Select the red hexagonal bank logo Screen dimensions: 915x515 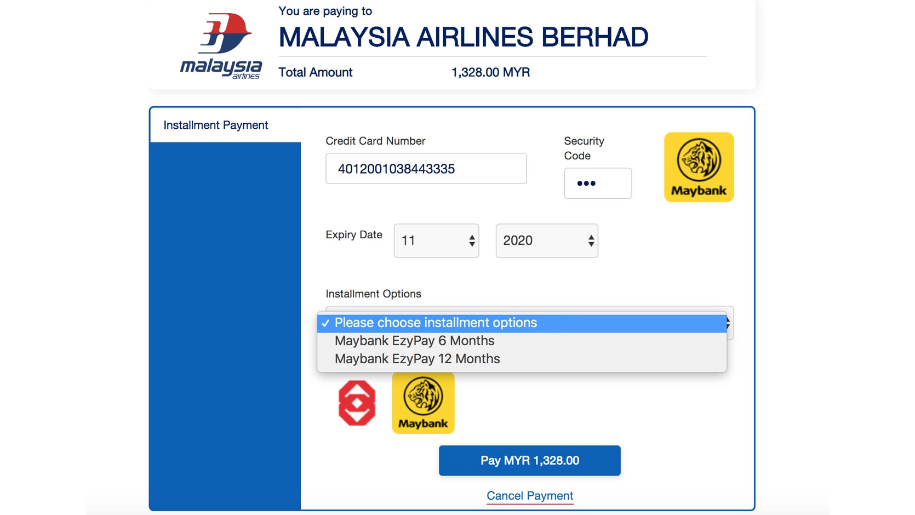pos(357,403)
